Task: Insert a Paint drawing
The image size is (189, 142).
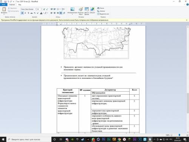Action: (81, 11)
